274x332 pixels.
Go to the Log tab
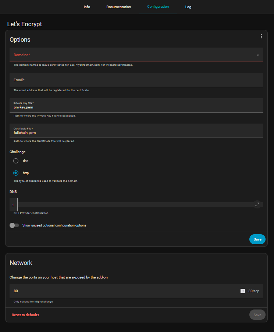[x=188, y=7]
